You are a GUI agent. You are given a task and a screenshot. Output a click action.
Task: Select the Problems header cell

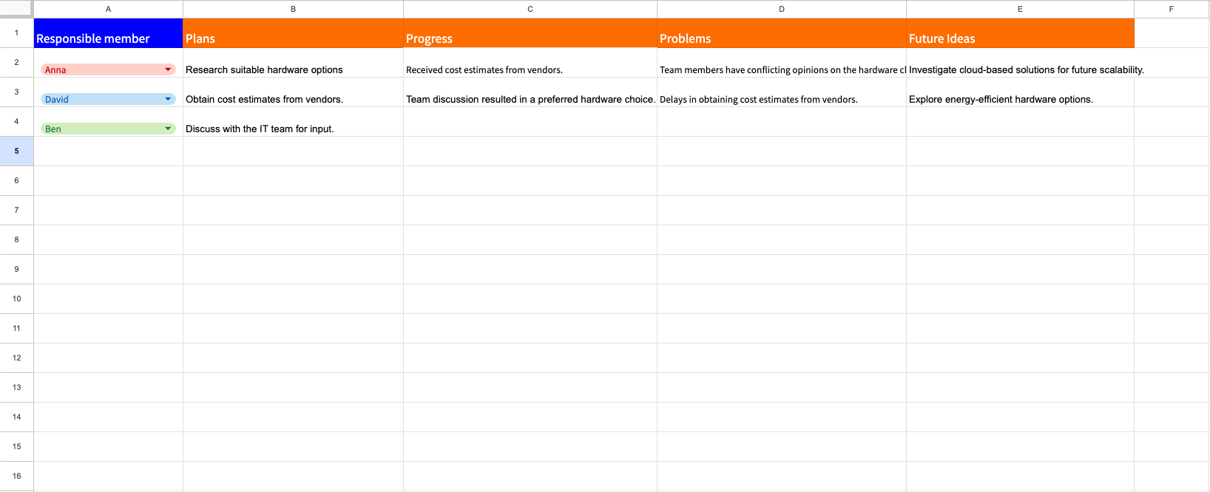tap(782, 33)
